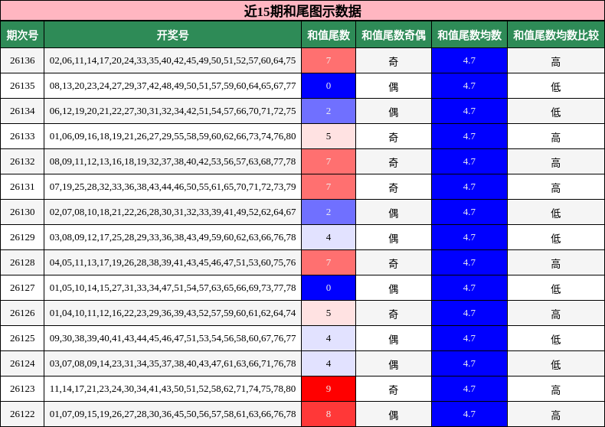Click tail value 4 in row 26125

click(x=329, y=338)
